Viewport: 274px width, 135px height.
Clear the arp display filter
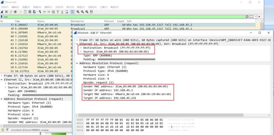(x=247, y=16)
